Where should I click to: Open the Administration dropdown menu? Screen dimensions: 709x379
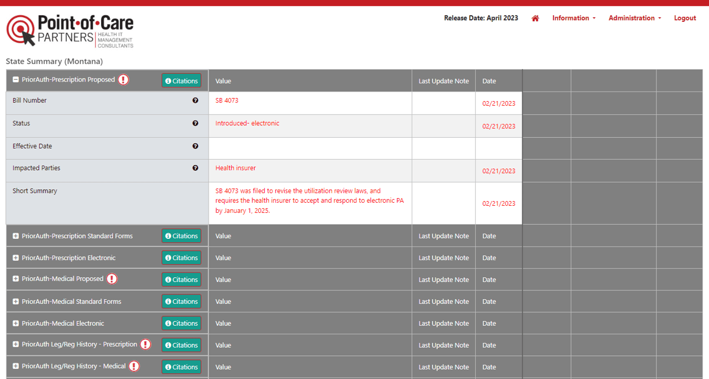(635, 18)
